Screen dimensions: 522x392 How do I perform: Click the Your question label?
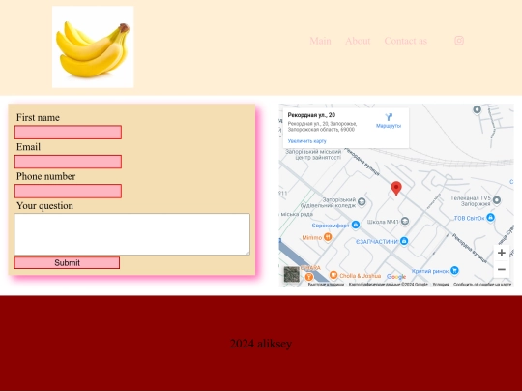[44, 205]
